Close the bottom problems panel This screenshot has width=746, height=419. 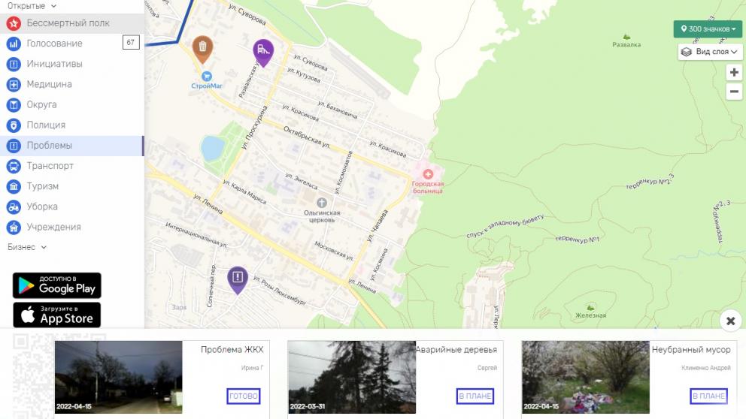(730, 321)
